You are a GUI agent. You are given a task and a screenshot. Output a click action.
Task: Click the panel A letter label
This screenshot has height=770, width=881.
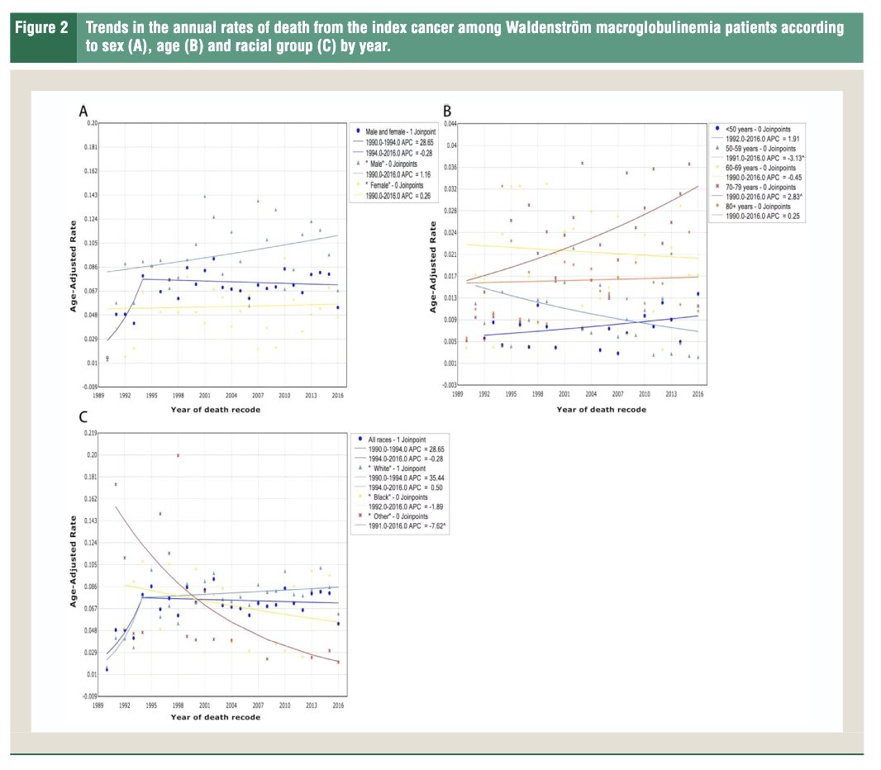coord(83,112)
